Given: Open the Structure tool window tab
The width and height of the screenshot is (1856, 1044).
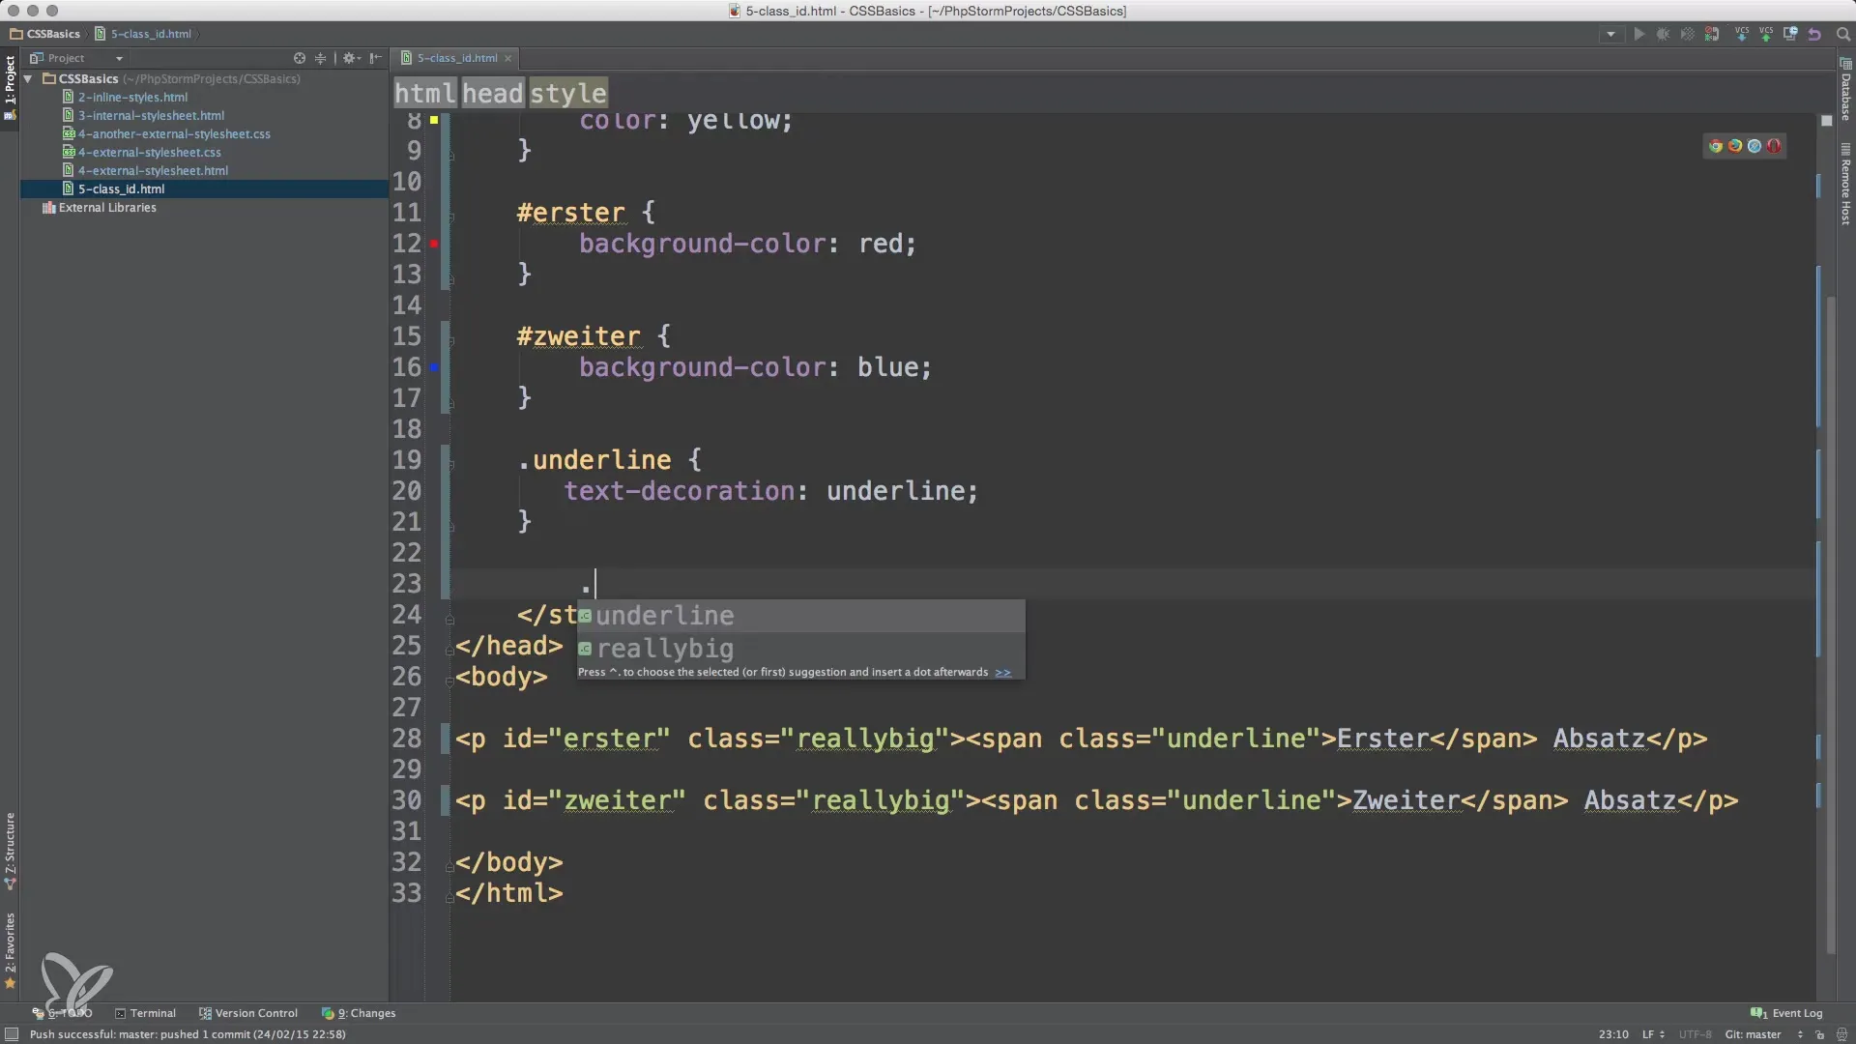Looking at the screenshot, I should [10, 851].
